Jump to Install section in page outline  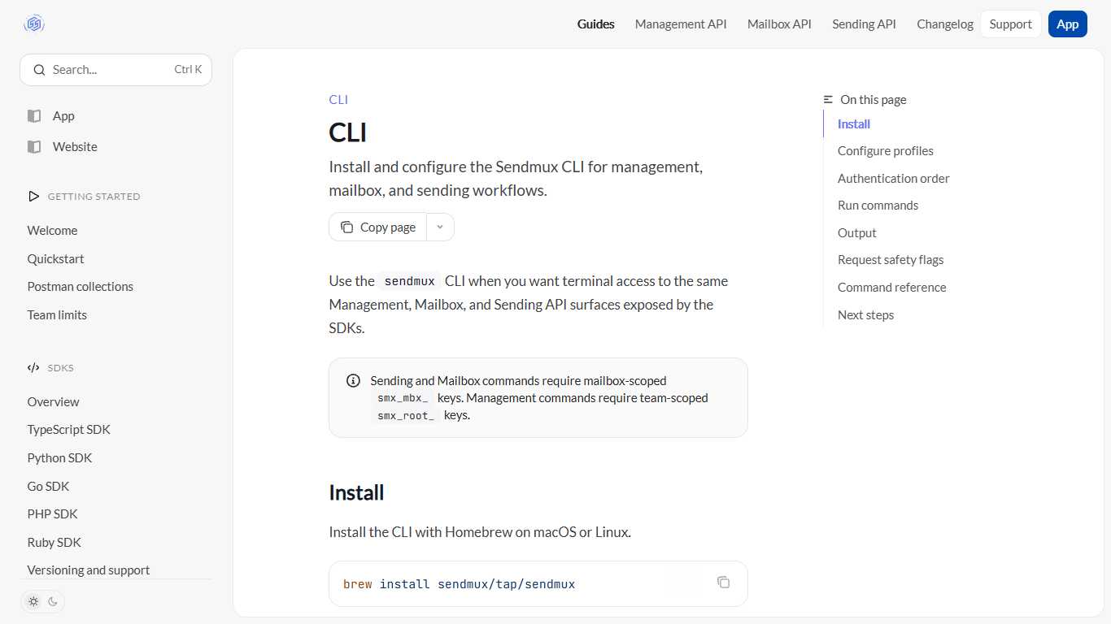click(x=854, y=124)
